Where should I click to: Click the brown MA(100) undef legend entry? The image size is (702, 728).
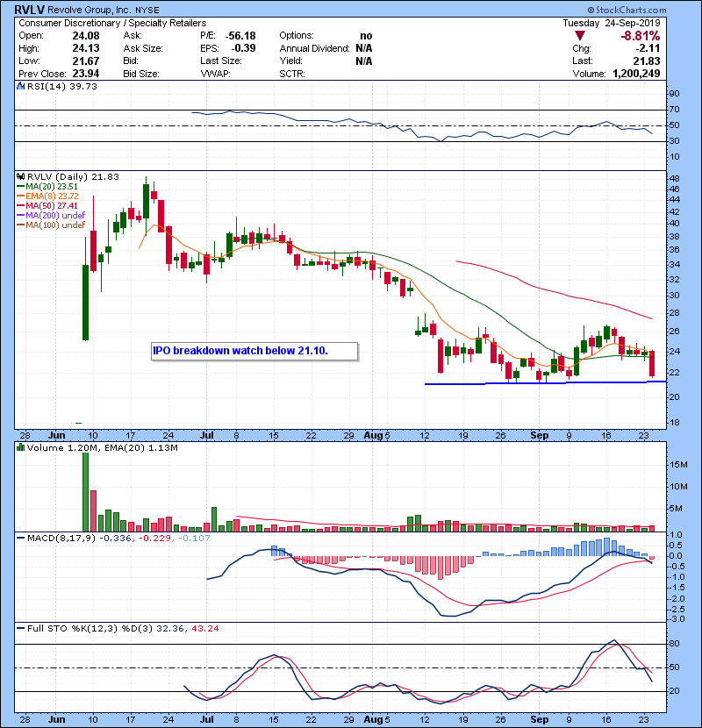click(x=51, y=225)
